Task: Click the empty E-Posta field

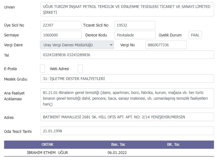Action: (x=42, y=69)
